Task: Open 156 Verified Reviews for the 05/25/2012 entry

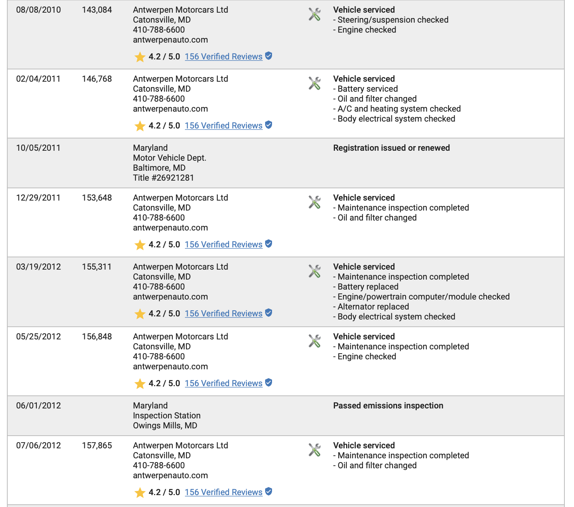Action: [x=224, y=384]
